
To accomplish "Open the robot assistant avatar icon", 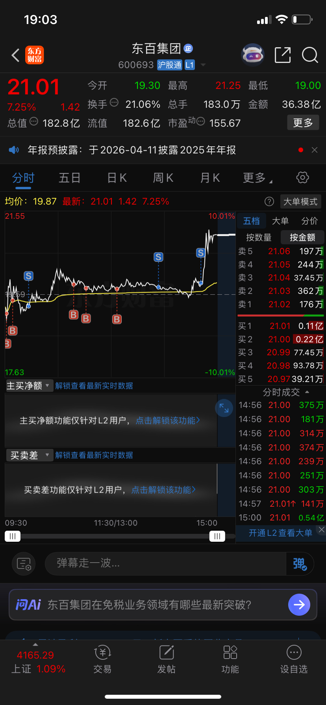I will pyautogui.click(x=252, y=55).
